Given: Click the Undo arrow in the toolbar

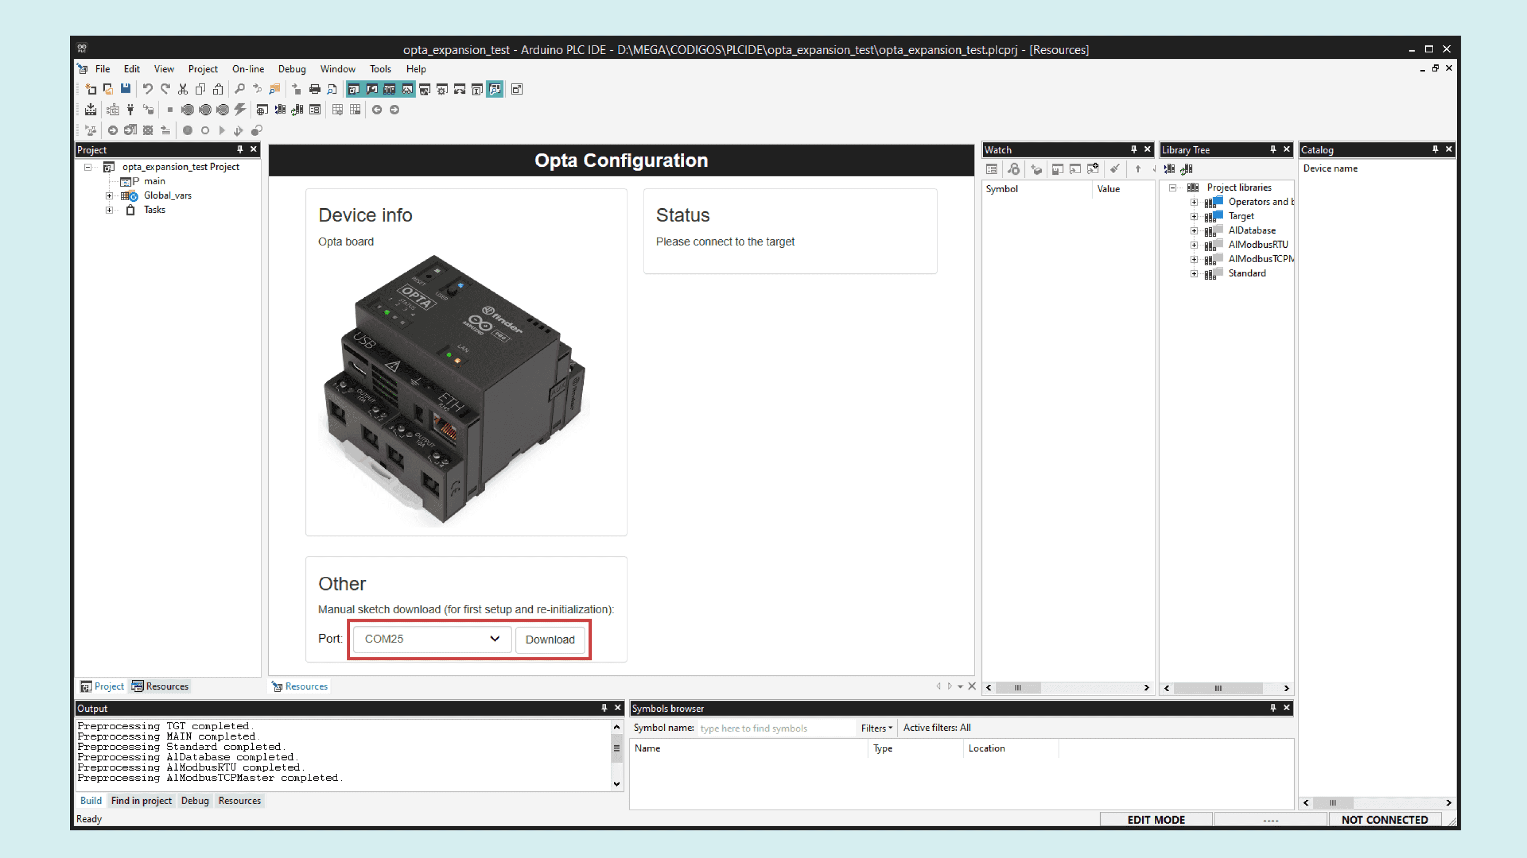Looking at the screenshot, I should pos(147,89).
